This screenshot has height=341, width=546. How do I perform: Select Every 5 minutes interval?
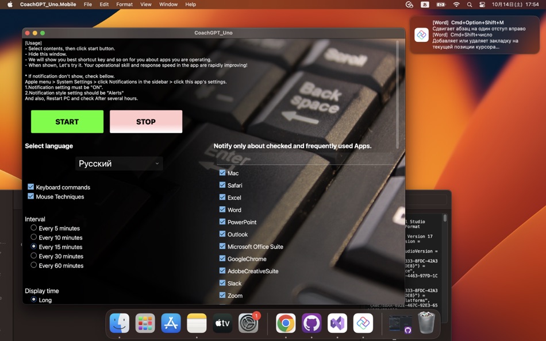click(x=33, y=227)
